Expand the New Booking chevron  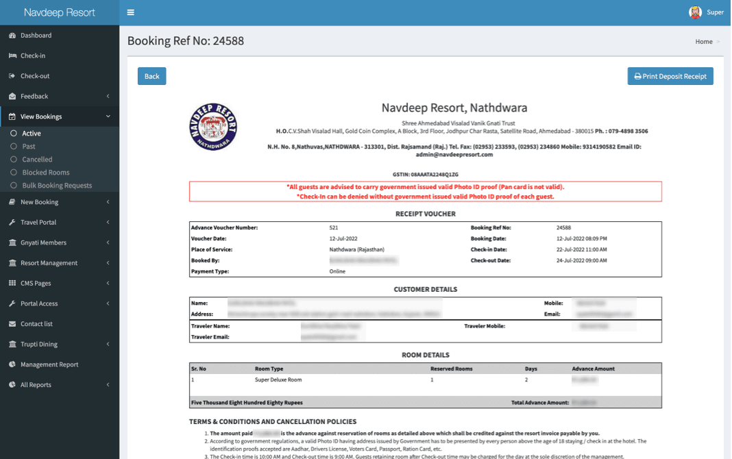[108, 202]
